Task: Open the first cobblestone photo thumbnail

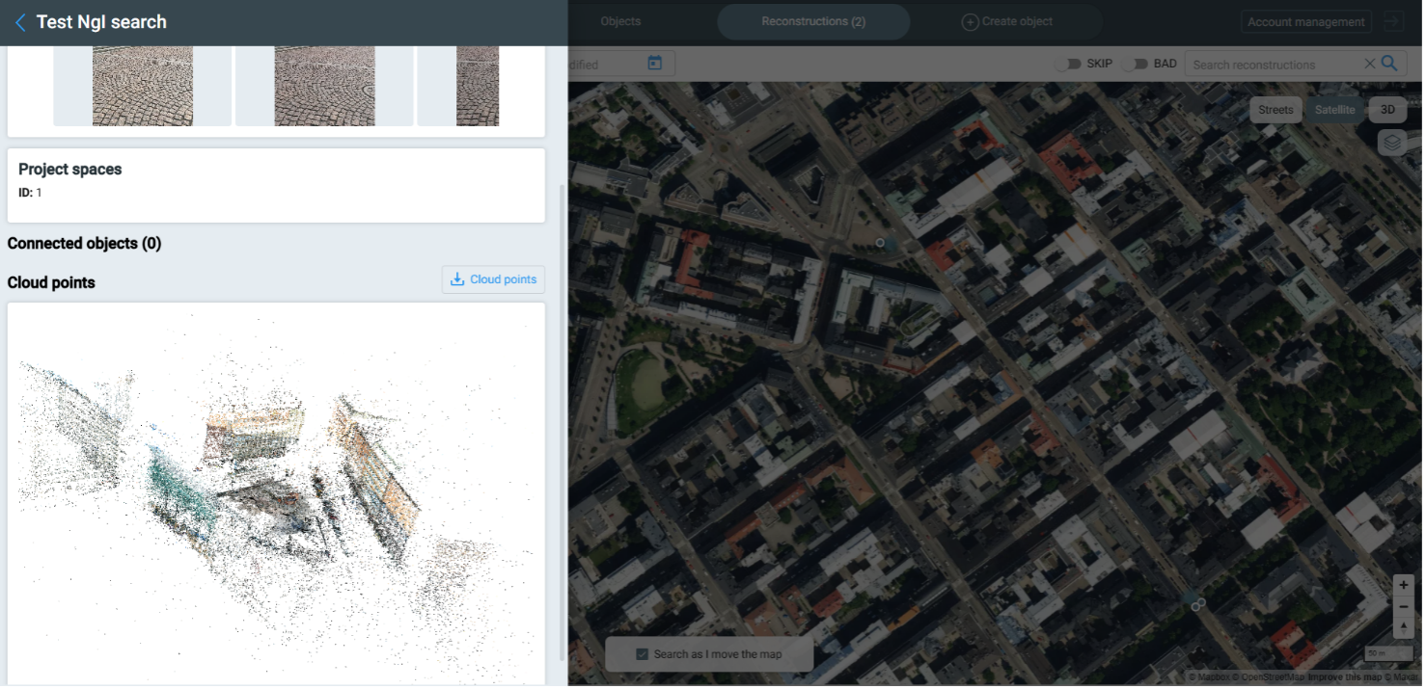Action: (143, 86)
